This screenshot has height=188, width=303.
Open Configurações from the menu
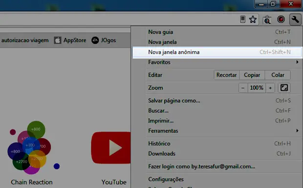click(x=217, y=179)
